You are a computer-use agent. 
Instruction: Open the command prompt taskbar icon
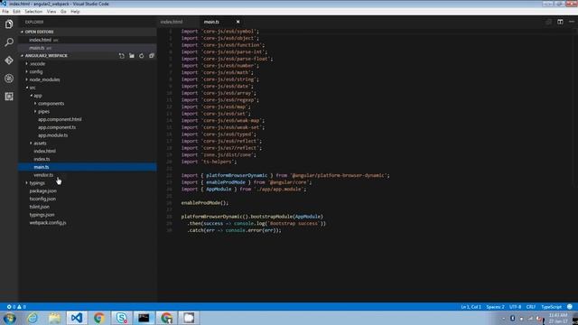click(x=144, y=318)
